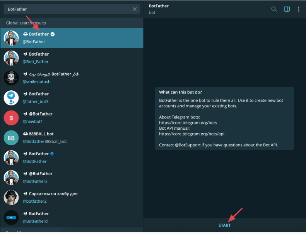The height and width of the screenshot is (234, 306).
Task: Click the cat avatar of @botfather2
Action: (x=11, y=198)
